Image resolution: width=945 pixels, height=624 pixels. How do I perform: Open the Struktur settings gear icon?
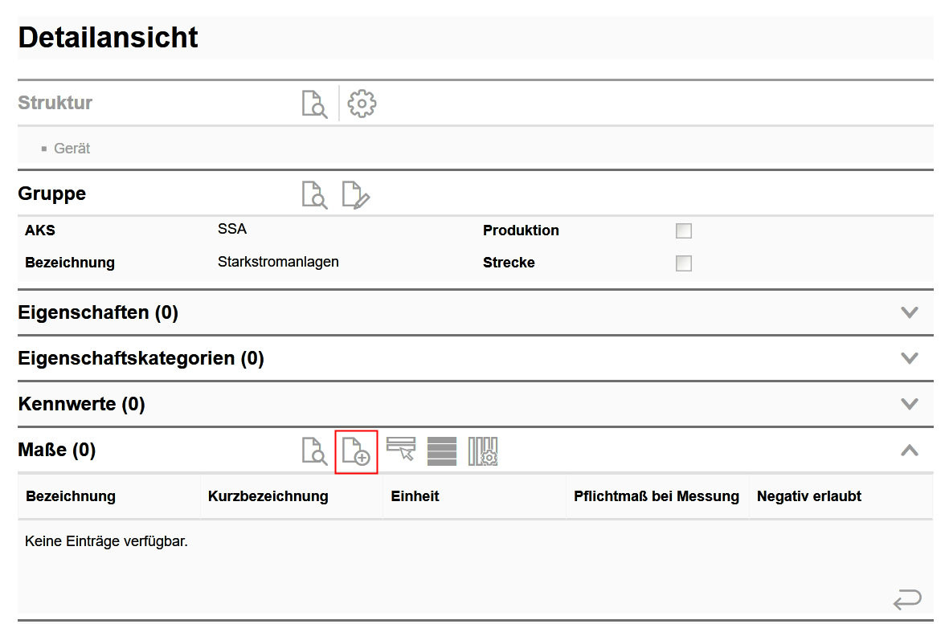[x=361, y=103]
